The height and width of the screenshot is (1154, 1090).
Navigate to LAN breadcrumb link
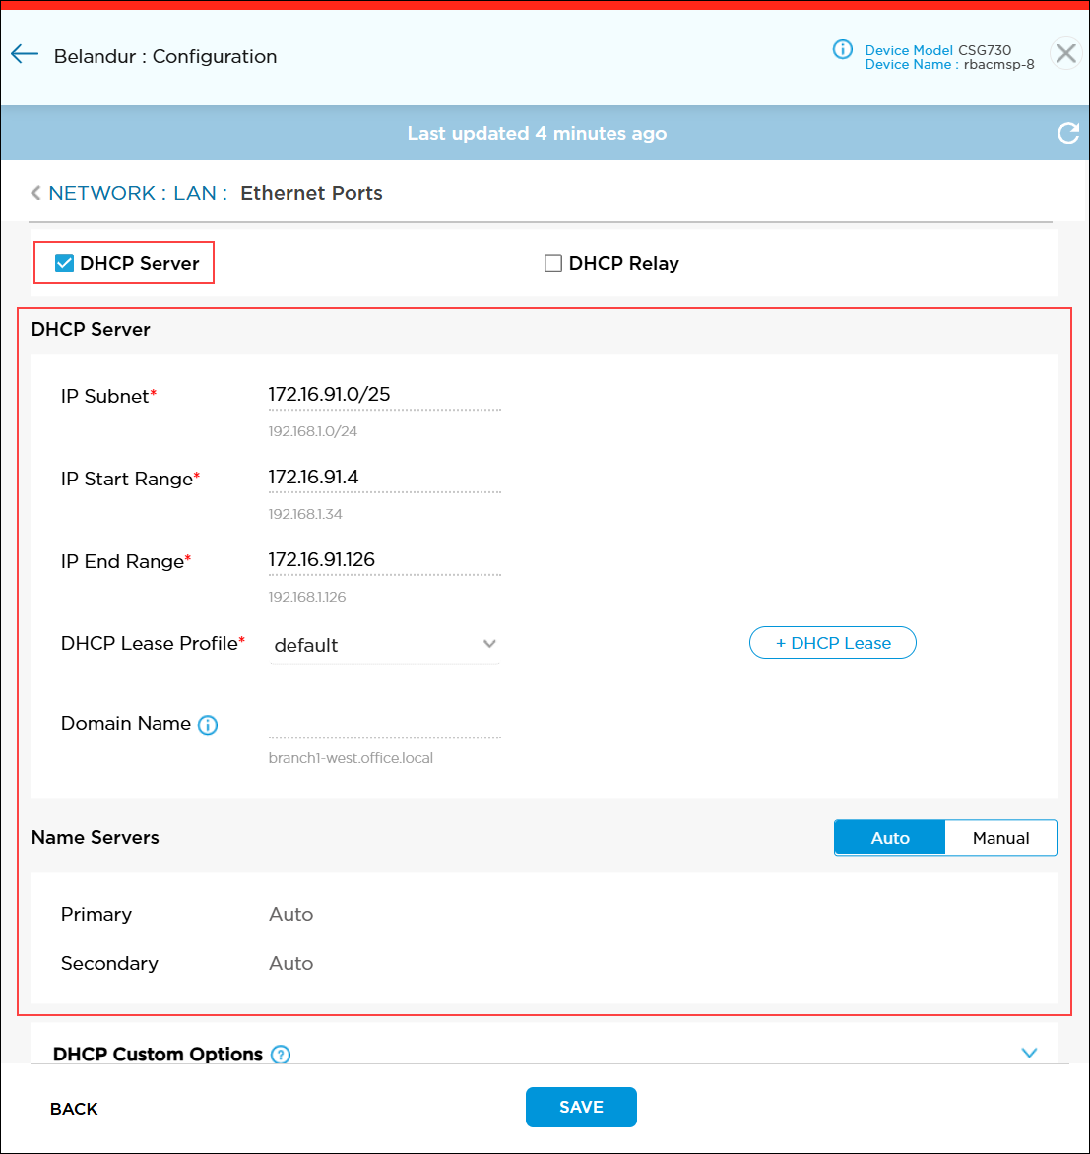[x=194, y=193]
